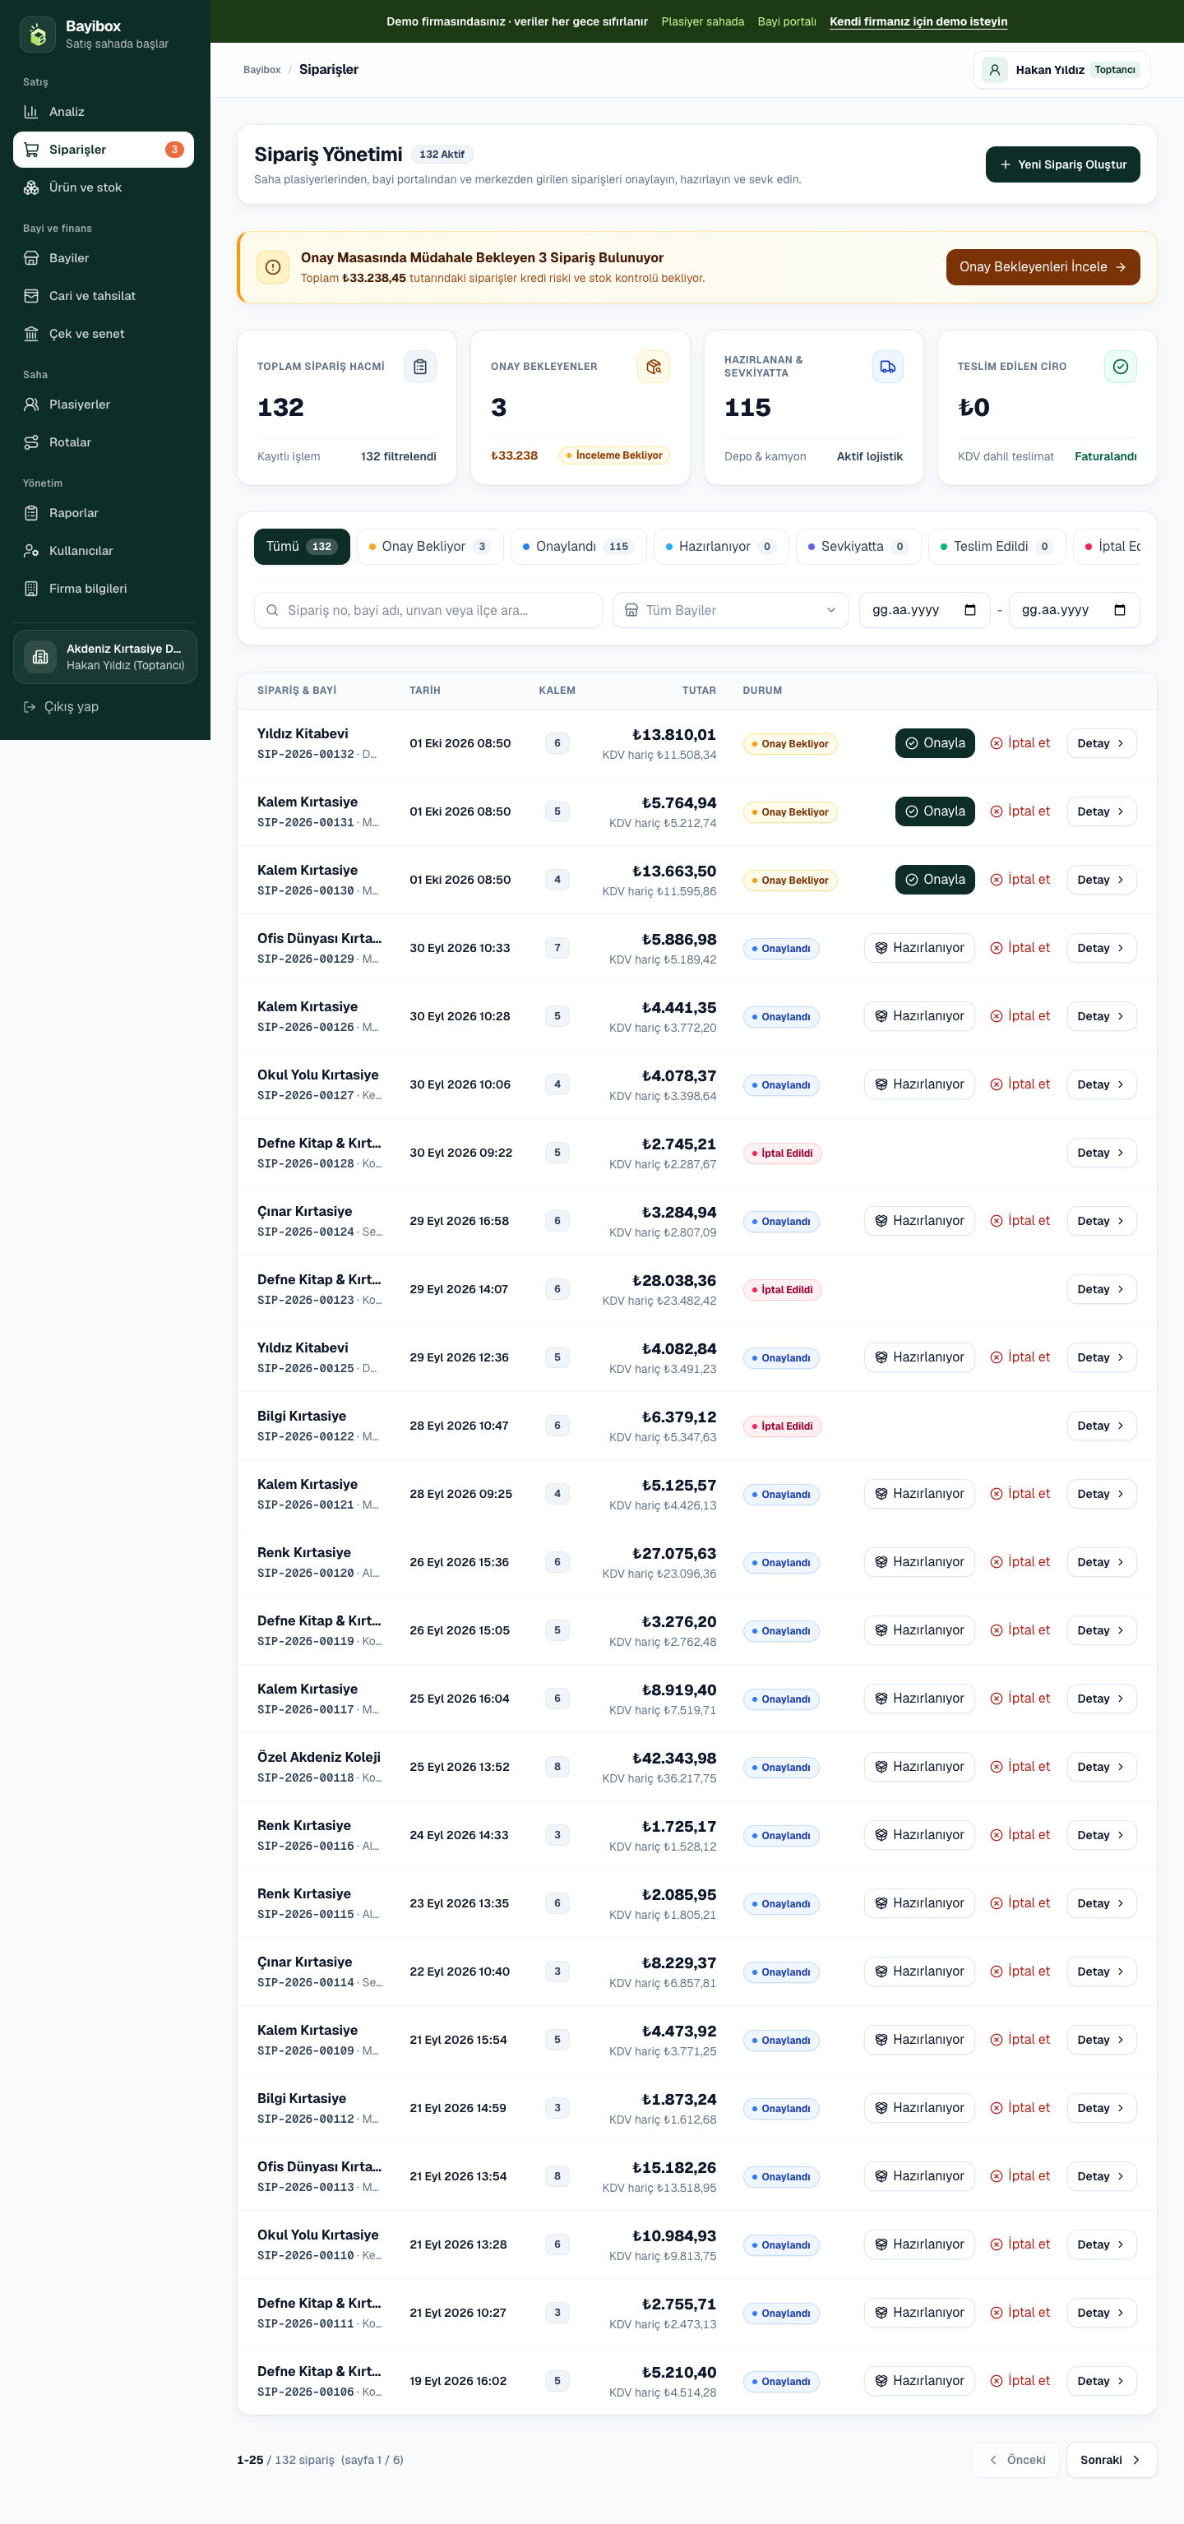Expand Detay for order SIP-2026-00132
1184x2524 pixels.
pyautogui.click(x=1101, y=742)
